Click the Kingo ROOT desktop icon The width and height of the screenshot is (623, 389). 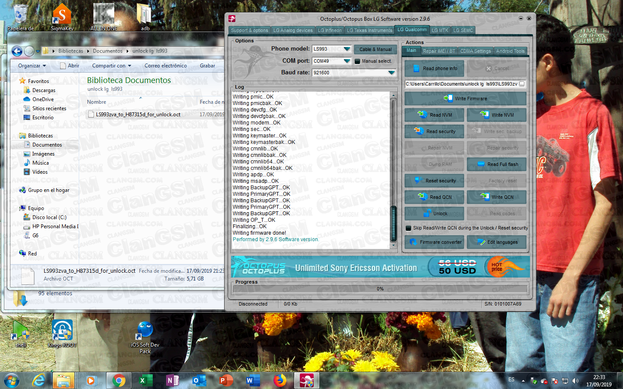[x=62, y=334]
